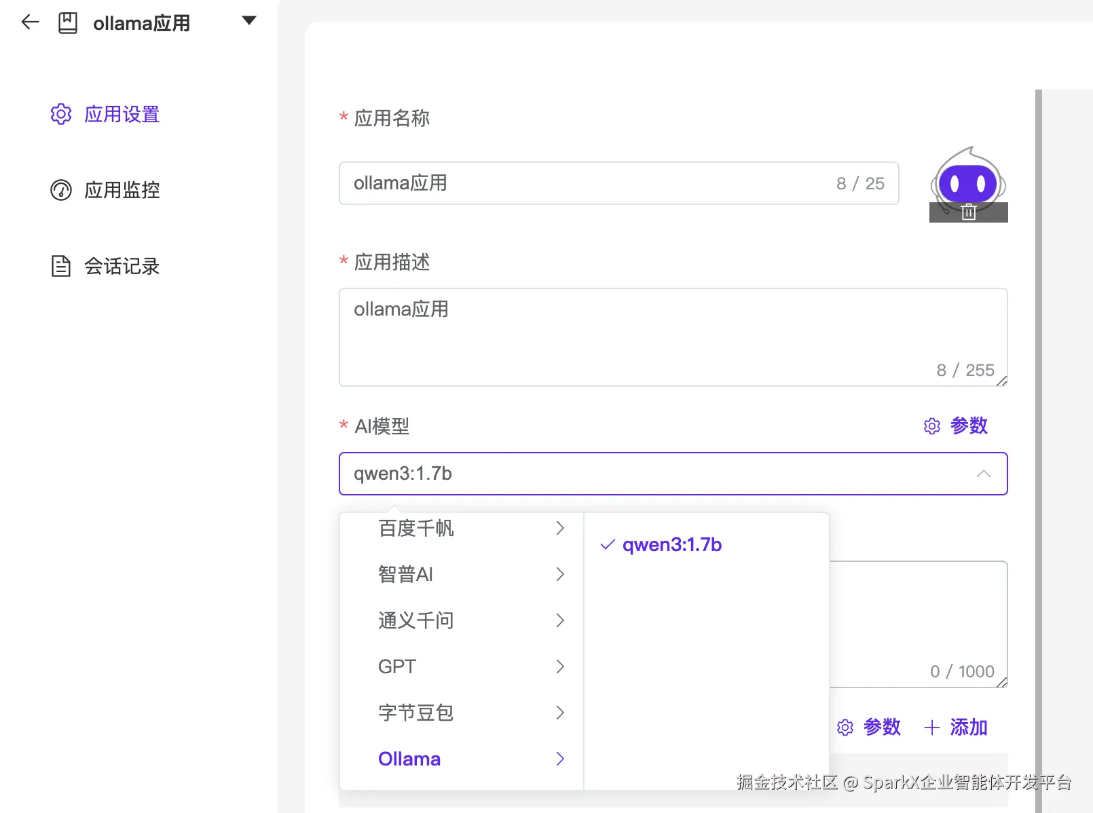Expand the 智普AI submenu chevron

click(560, 574)
